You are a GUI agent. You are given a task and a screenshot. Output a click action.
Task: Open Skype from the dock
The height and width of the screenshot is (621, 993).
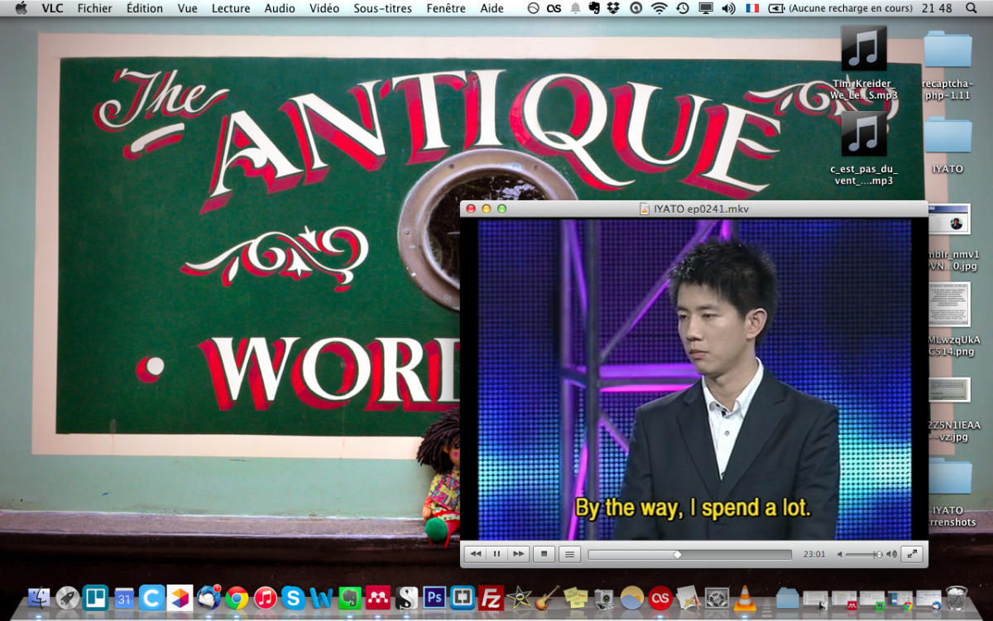pyautogui.click(x=292, y=597)
